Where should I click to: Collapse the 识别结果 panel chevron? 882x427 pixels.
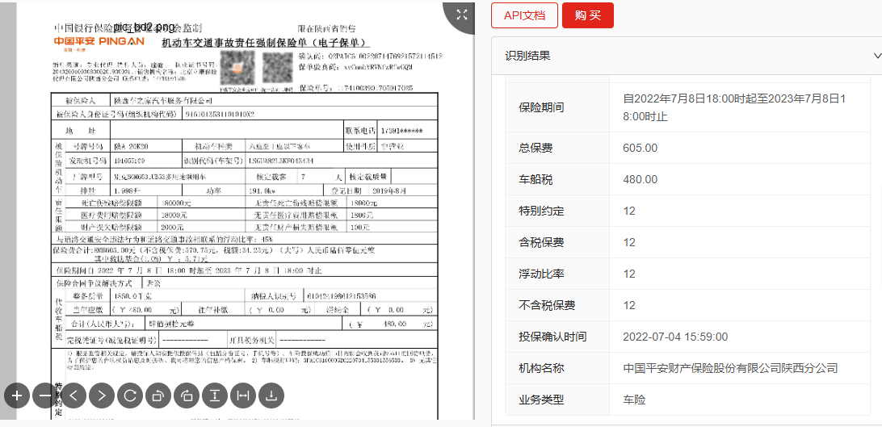point(877,56)
